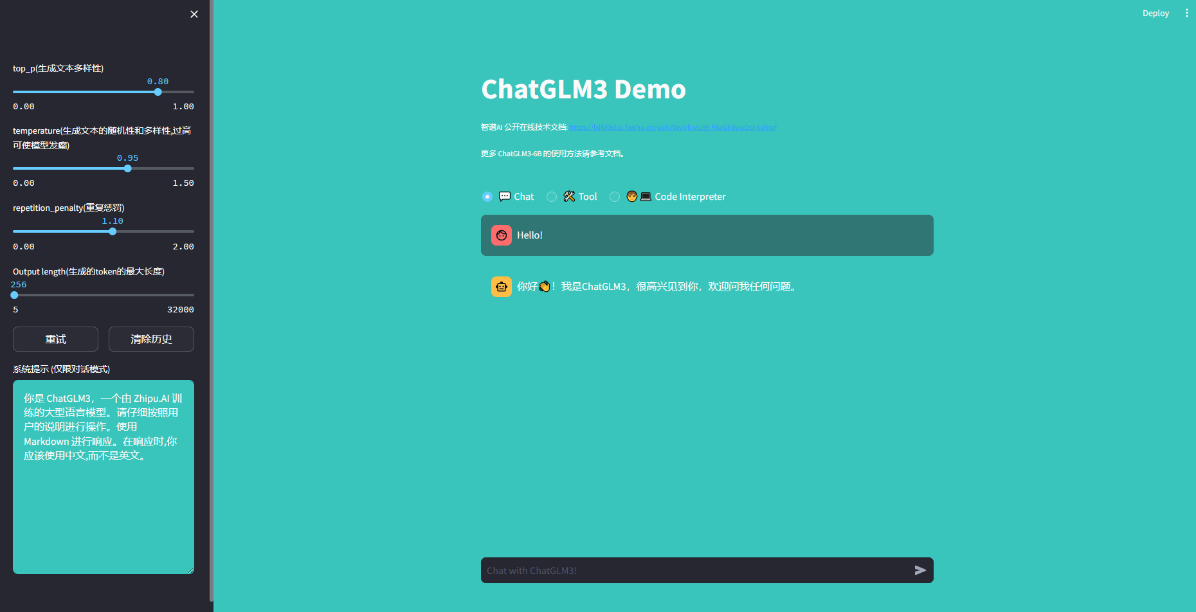Click the laptop icon beside Code Interpreter
This screenshot has height=612, width=1196.
[x=646, y=196]
